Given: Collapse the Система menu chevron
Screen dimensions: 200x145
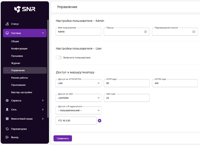Looking at the screenshot, I should [x=43, y=33].
